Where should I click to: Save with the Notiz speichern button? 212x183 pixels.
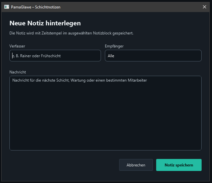[179, 165]
